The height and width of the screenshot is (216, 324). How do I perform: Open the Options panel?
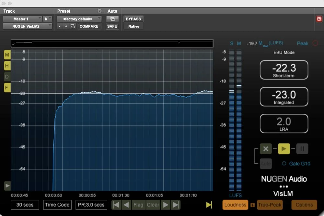tap(304, 205)
